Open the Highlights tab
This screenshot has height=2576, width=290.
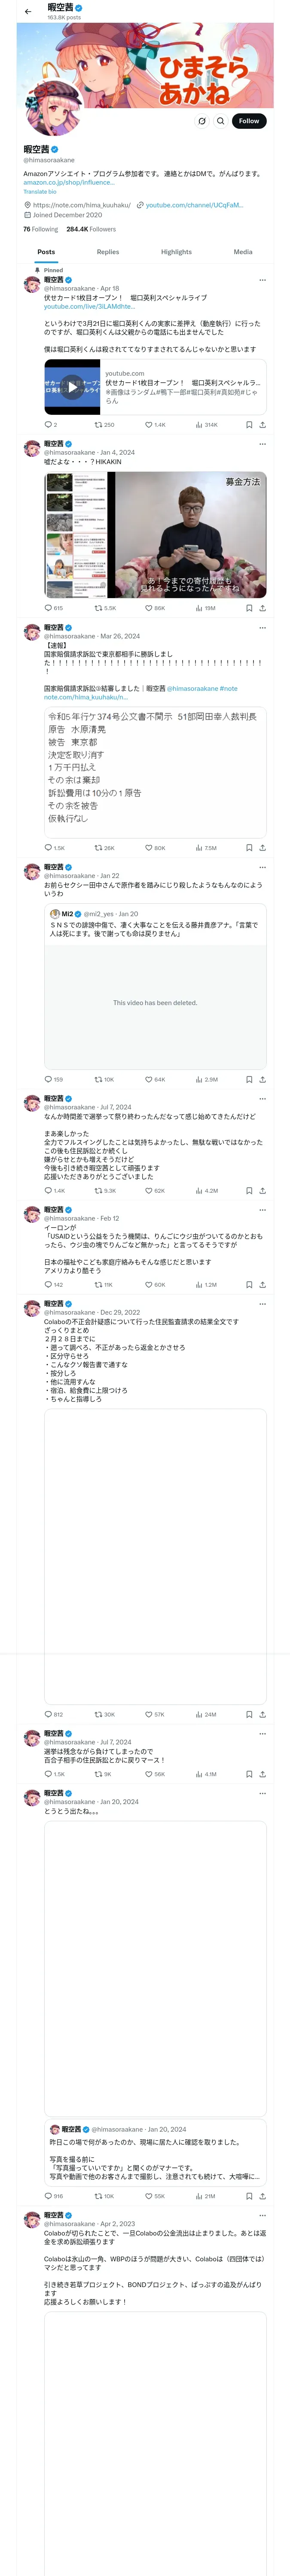tap(176, 252)
